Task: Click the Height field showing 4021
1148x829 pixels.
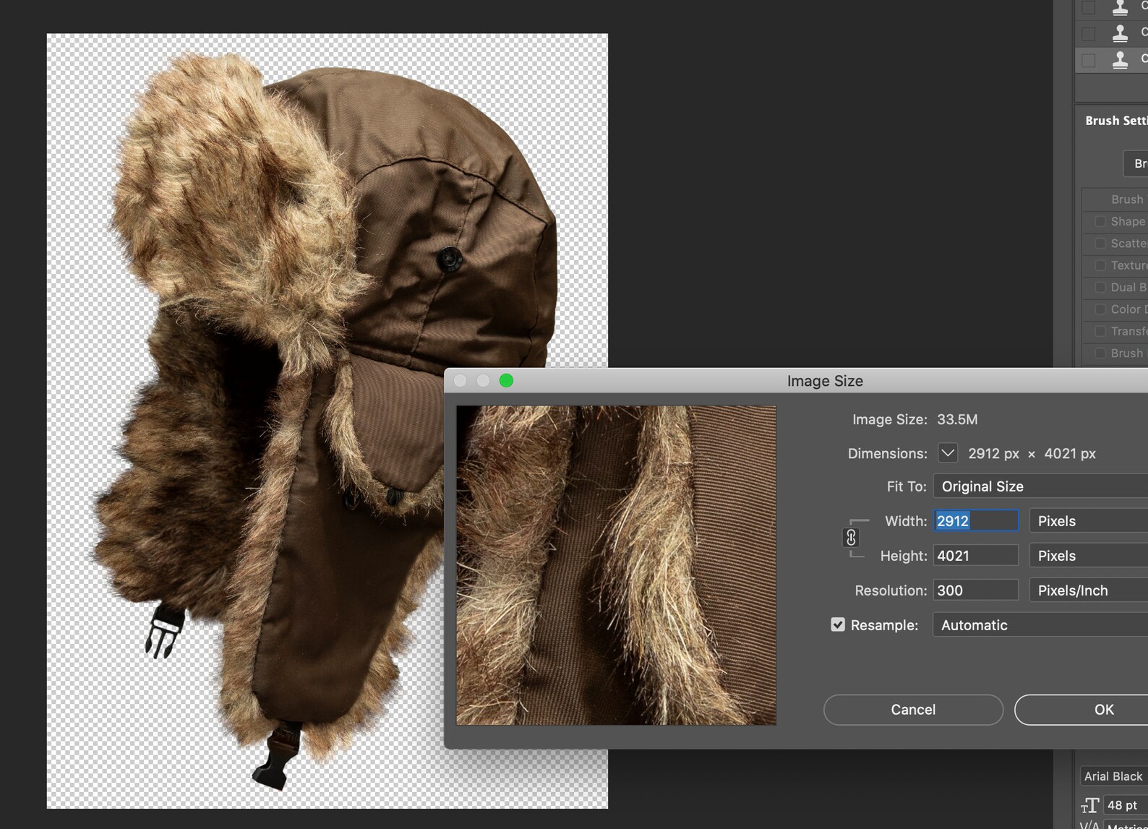Action: point(976,556)
